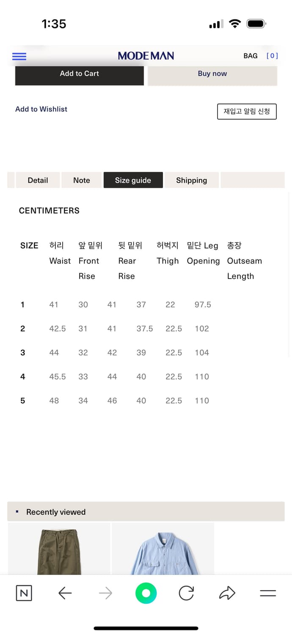Image resolution: width=292 pixels, height=636 pixels.
Task: Tap the MODE MAN logo
Action: point(146,56)
